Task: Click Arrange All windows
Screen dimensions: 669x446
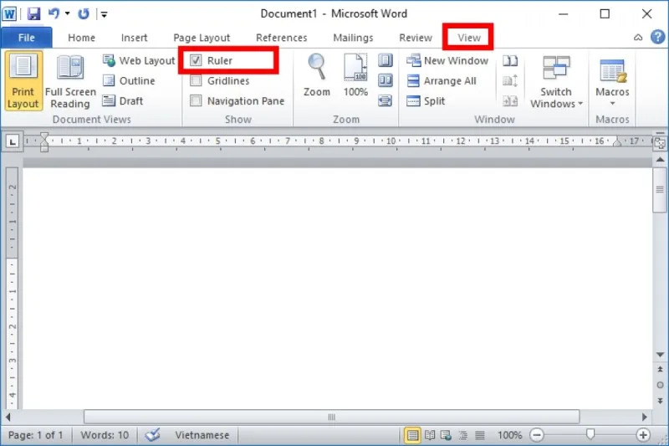Action: click(x=442, y=80)
